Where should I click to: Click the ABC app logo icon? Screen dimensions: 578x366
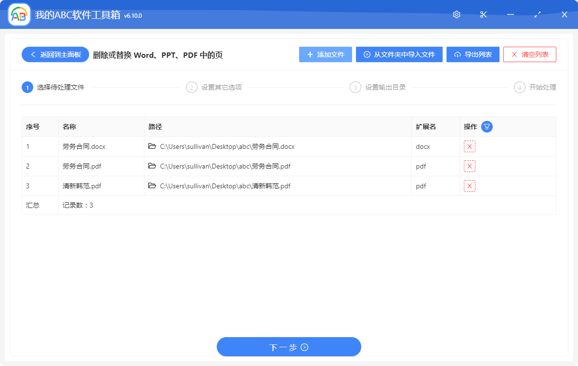point(18,14)
